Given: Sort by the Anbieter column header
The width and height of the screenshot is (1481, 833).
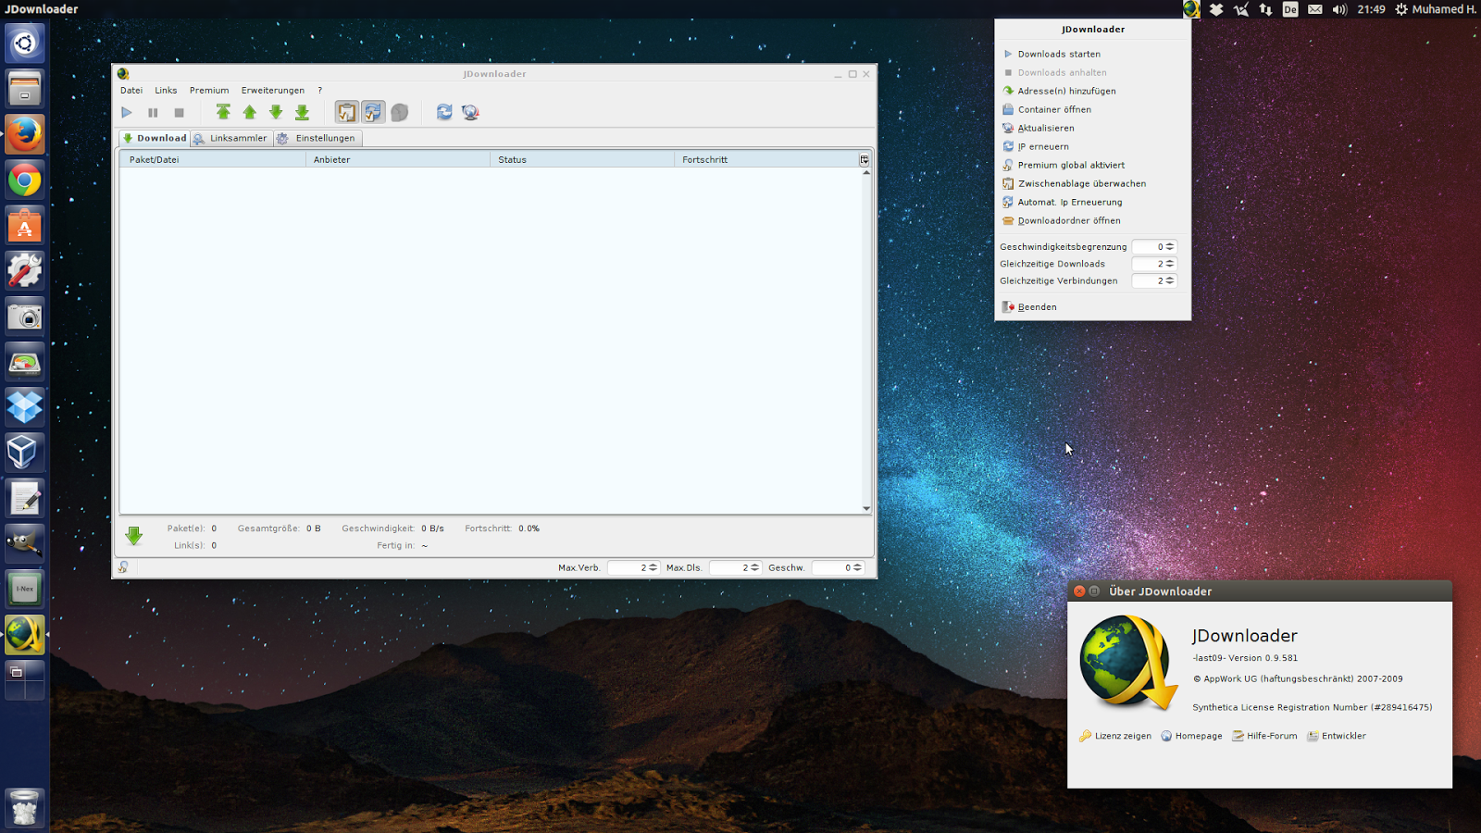Looking at the screenshot, I should click(x=398, y=160).
